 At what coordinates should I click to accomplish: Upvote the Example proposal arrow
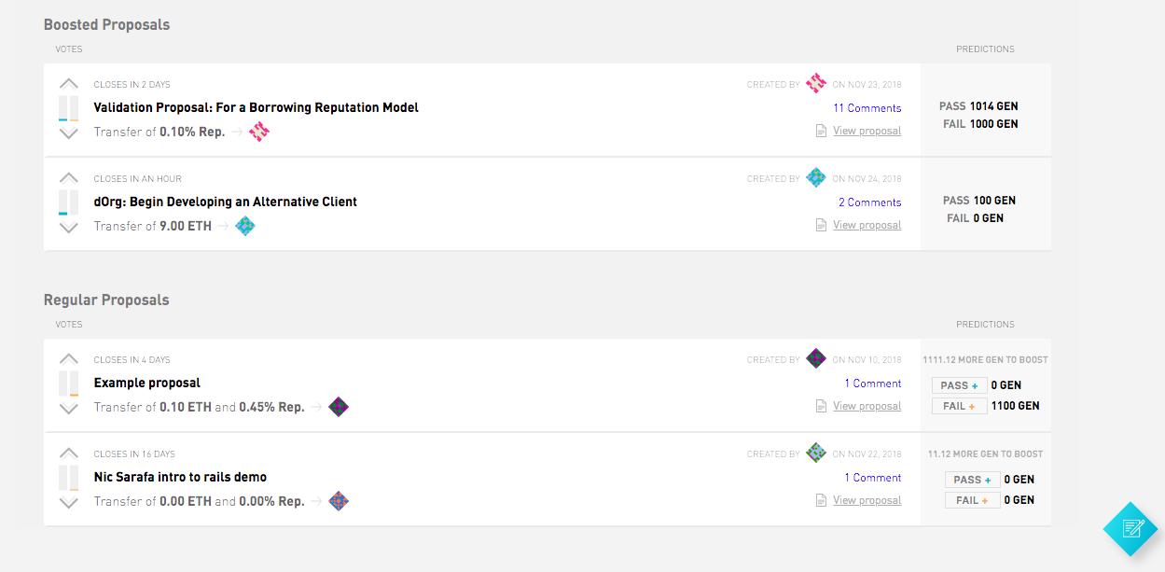coord(69,359)
